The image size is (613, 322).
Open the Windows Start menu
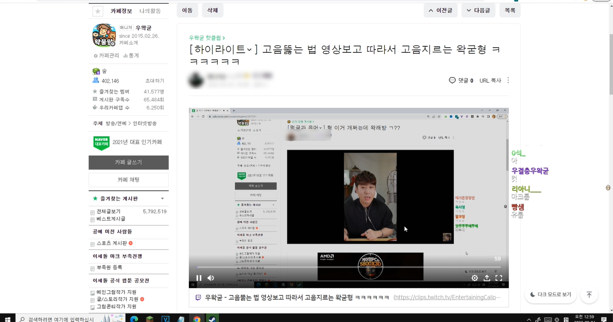click(8, 319)
